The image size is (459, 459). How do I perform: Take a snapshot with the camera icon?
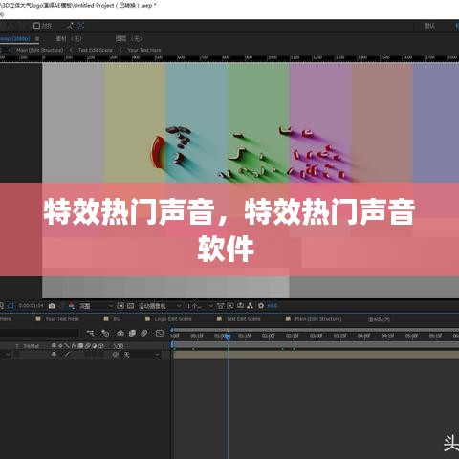pos(52,306)
